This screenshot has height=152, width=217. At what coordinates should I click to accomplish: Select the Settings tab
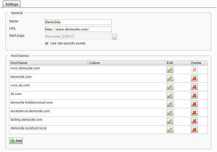point(12,4)
